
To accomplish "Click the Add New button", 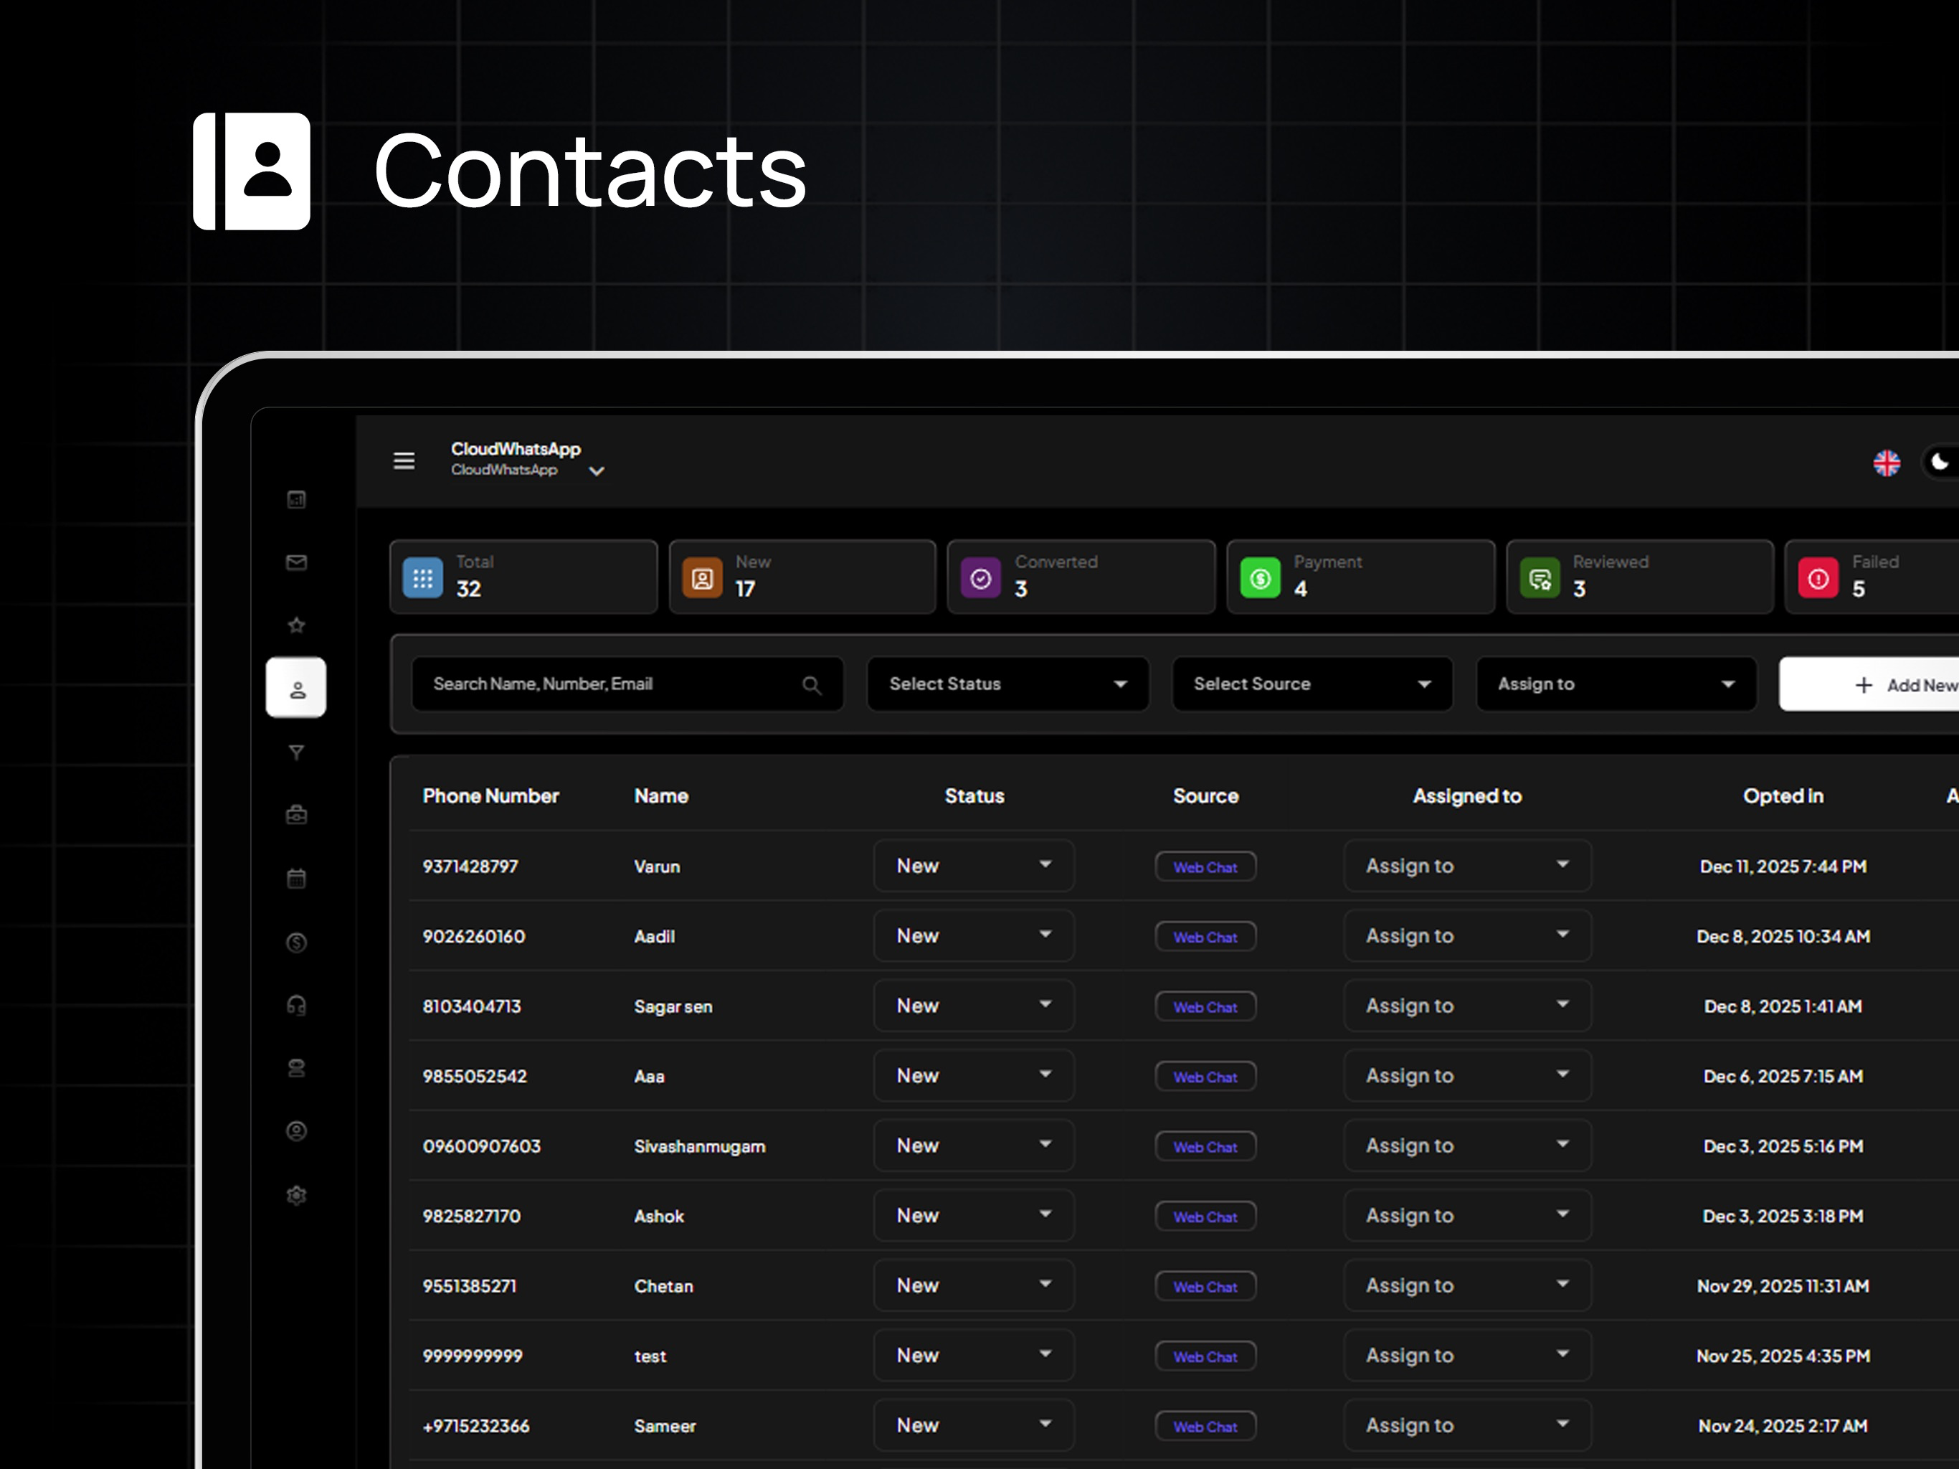I will pyautogui.click(x=1869, y=685).
